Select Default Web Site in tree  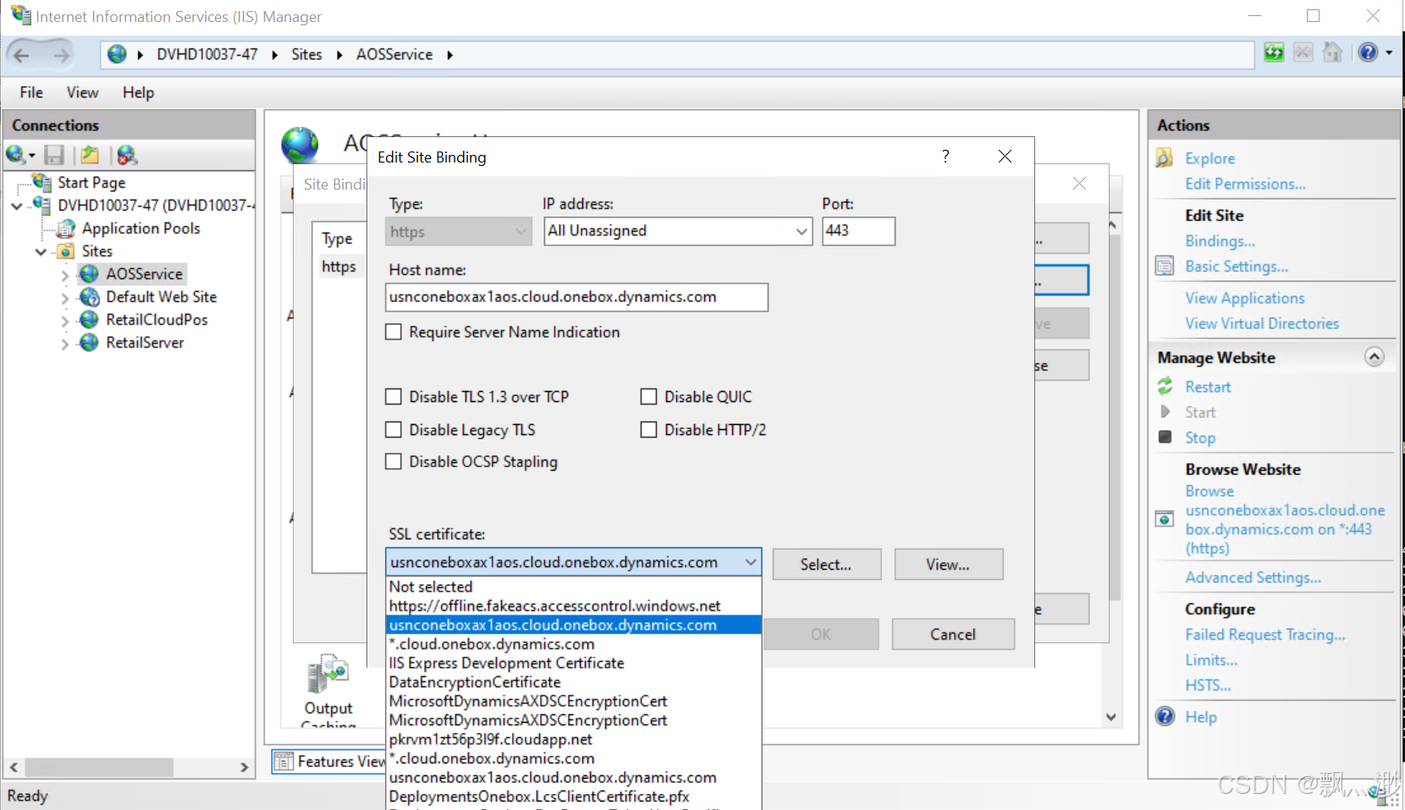click(x=161, y=297)
